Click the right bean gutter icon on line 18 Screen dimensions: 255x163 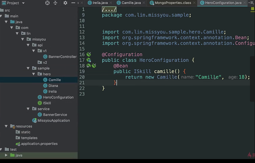coord(94,65)
